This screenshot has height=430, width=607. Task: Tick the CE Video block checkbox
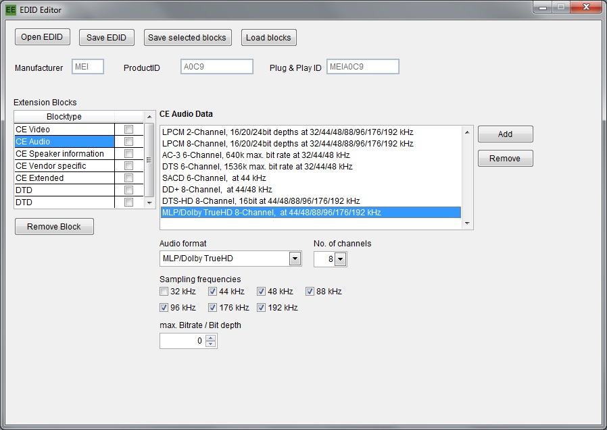(129, 129)
